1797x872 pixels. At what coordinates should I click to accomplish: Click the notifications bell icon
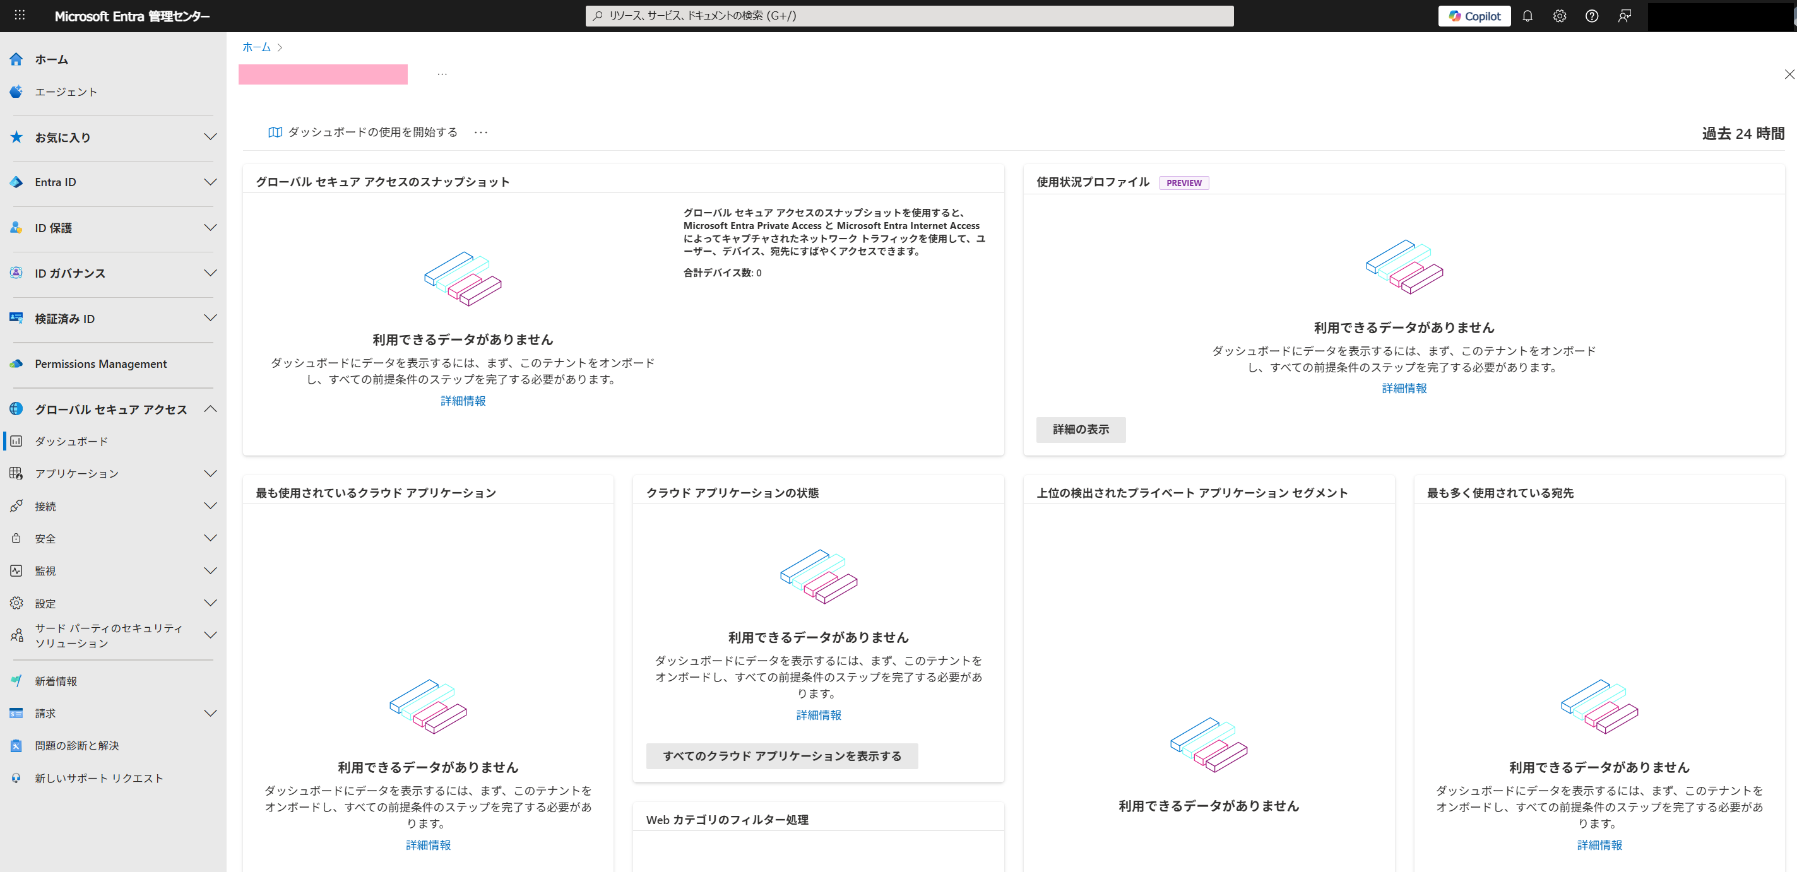(x=1527, y=16)
